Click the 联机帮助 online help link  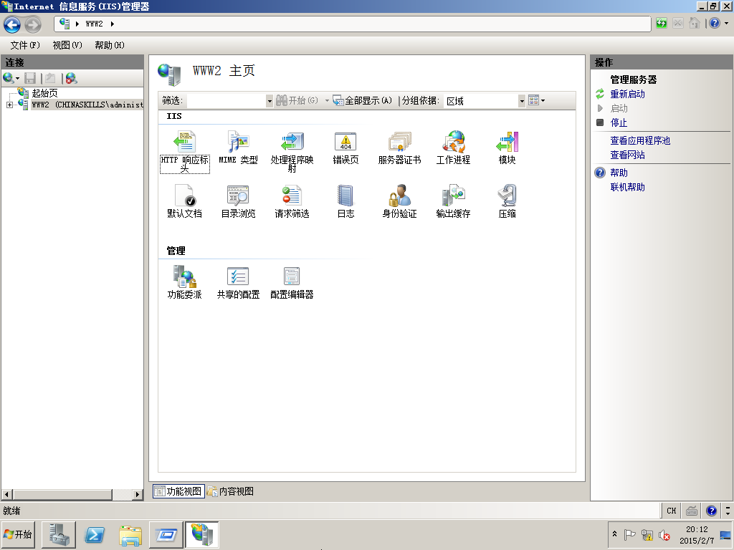pyautogui.click(x=627, y=187)
